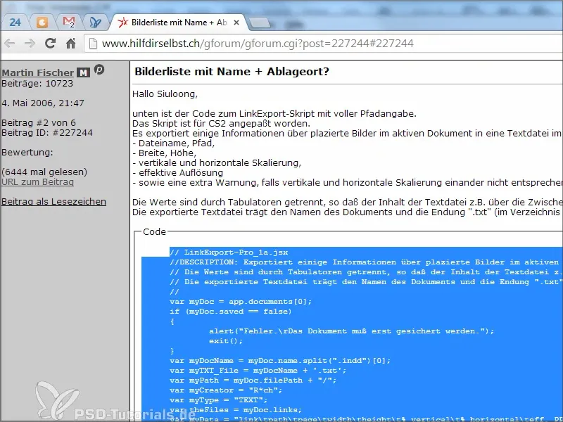Viewport: 563px width, 422px height.
Task: Open Martin Fischer's profile link
Action: coord(38,72)
